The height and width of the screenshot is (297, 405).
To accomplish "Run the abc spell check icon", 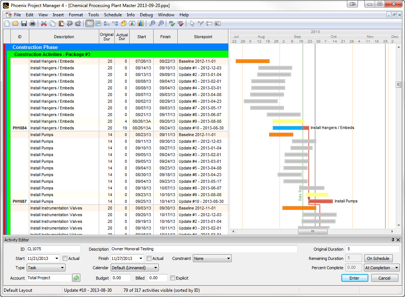I will [x=172, y=23].
